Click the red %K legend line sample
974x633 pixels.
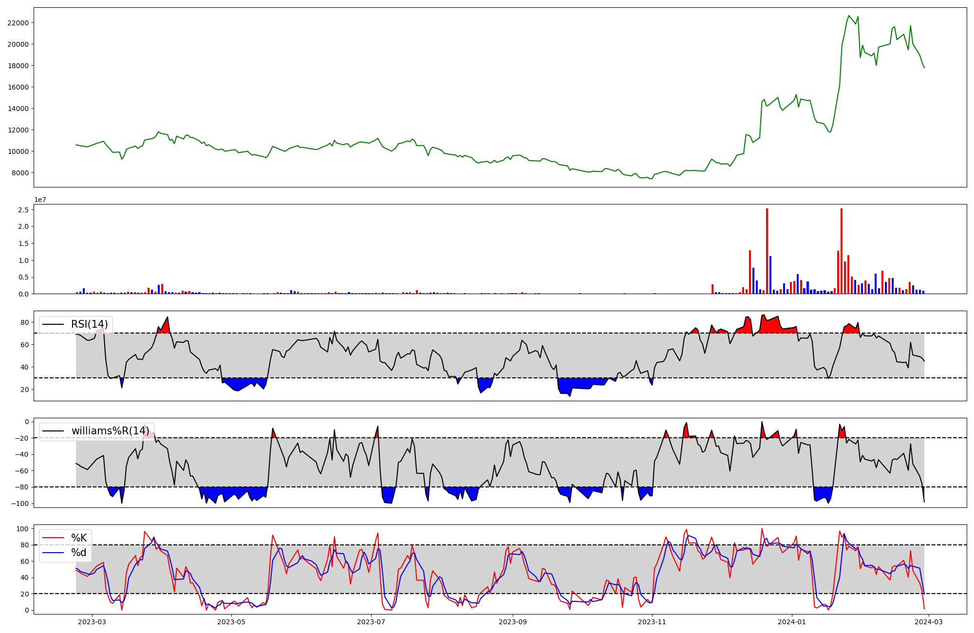pos(54,538)
